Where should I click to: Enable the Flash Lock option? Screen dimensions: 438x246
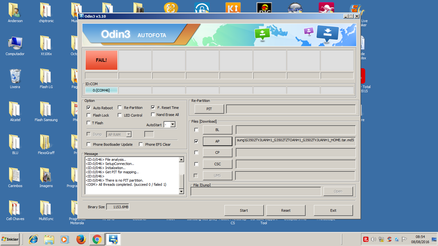[x=89, y=115]
